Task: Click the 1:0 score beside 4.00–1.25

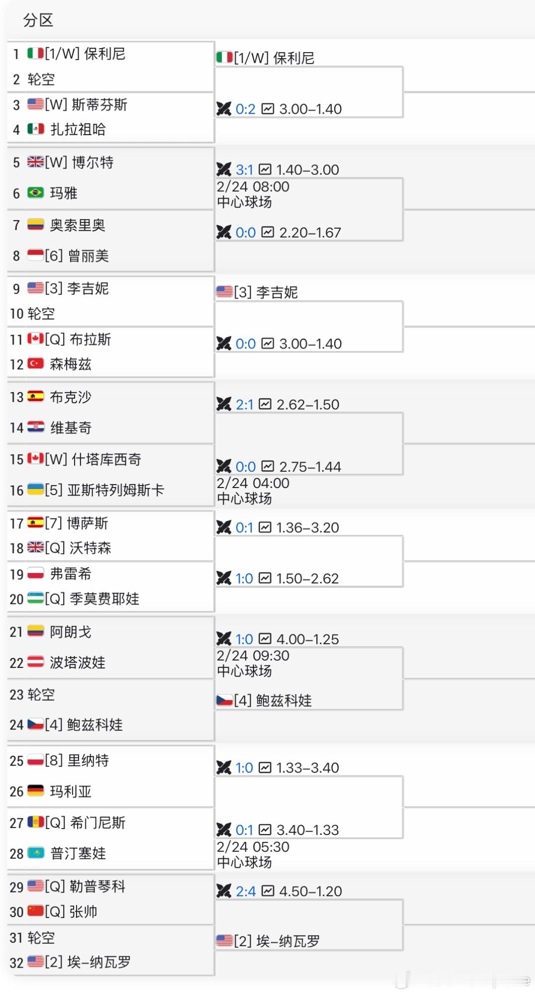Action: pyautogui.click(x=244, y=639)
